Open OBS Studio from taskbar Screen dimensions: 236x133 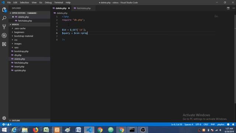coord(143,130)
